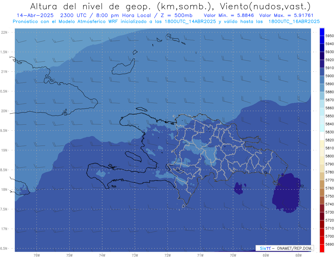
Task: Click the "70W" longitude axis label
Action: pyautogui.click(x=233, y=255)
